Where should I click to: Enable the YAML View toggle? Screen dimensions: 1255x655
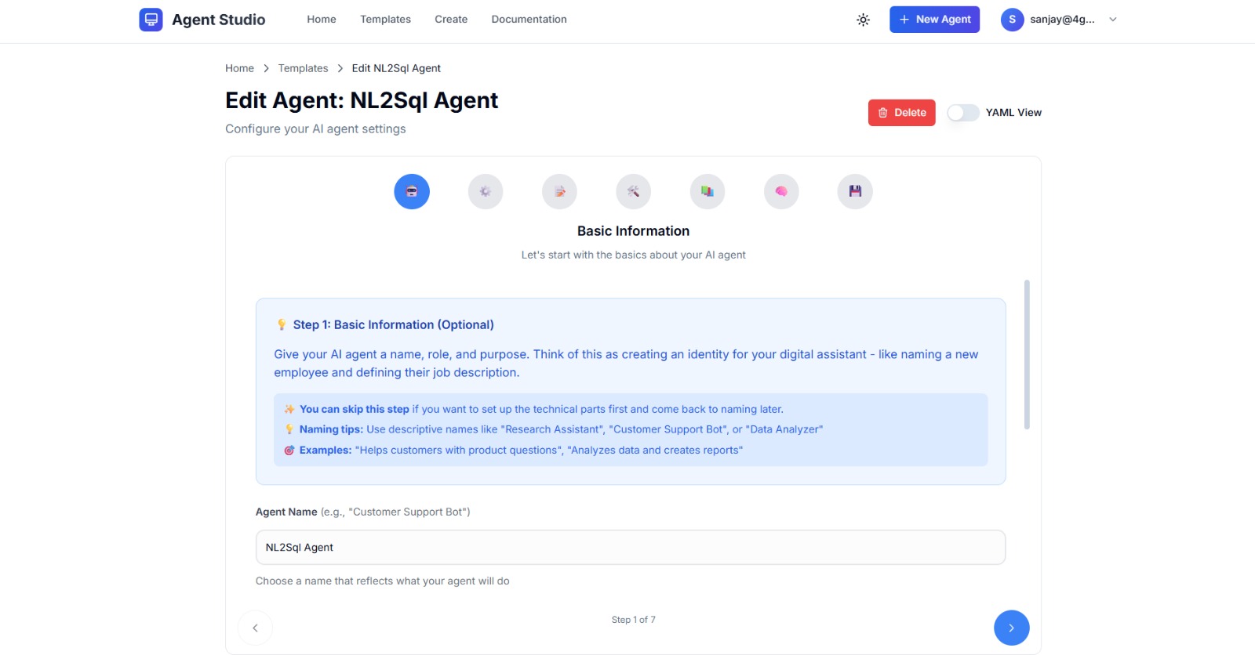click(x=962, y=113)
